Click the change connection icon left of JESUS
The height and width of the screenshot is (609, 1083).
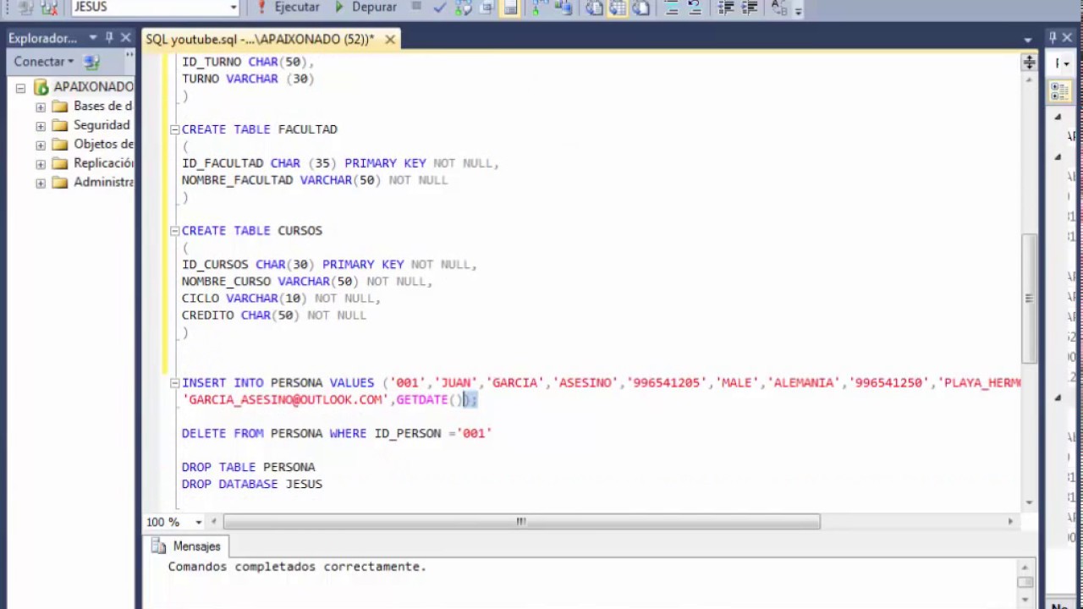point(49,8)
